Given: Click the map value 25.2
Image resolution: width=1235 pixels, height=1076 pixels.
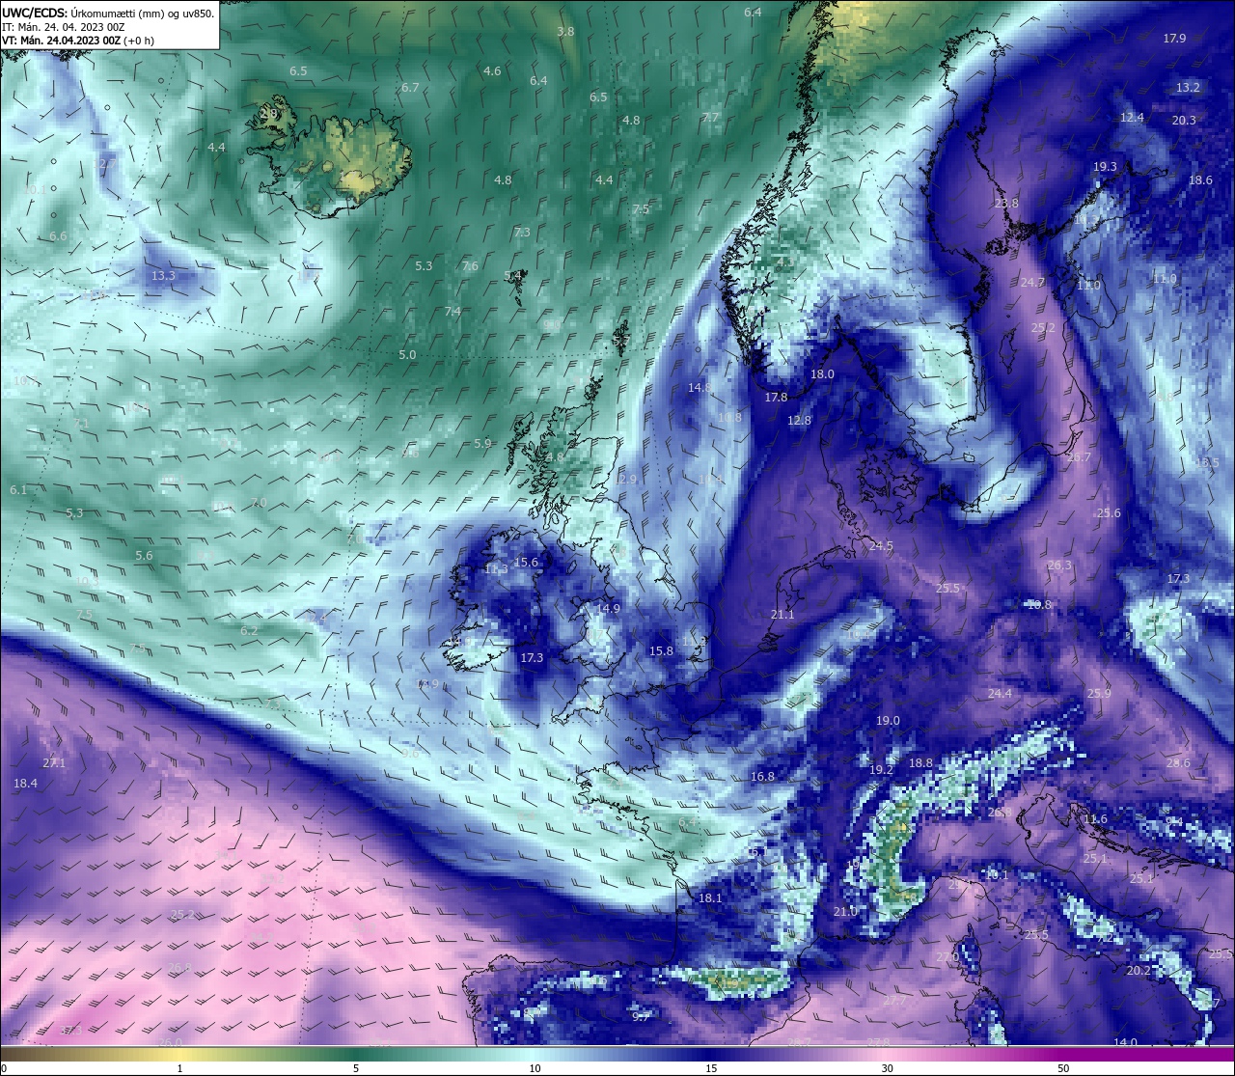Looking at the screenshot, I should tap(1043, 328).
